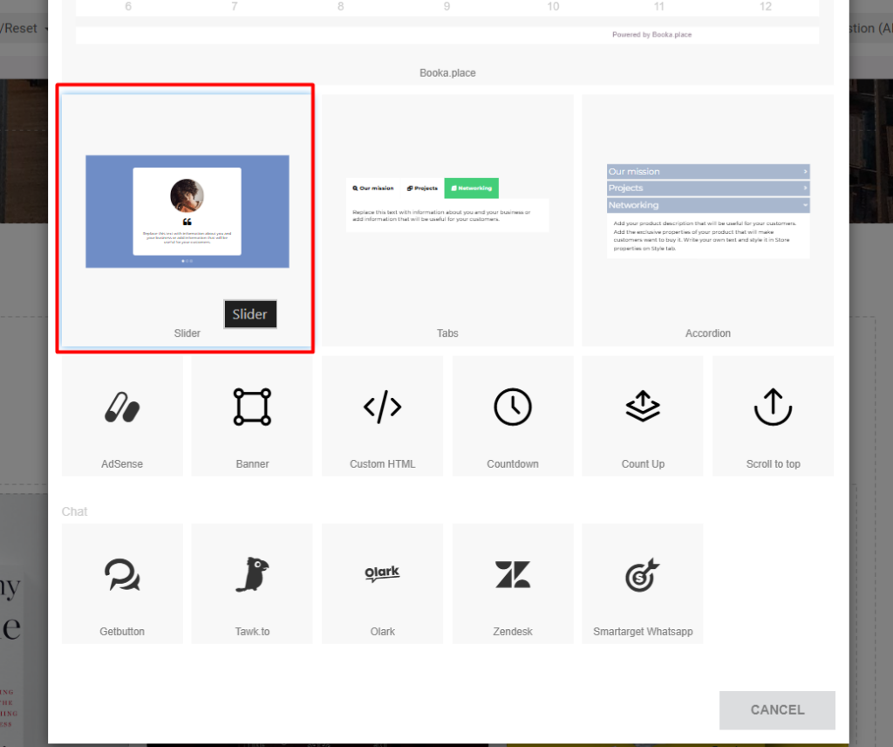
Task: Click the Scroll to top label
Action: (773, 463)
